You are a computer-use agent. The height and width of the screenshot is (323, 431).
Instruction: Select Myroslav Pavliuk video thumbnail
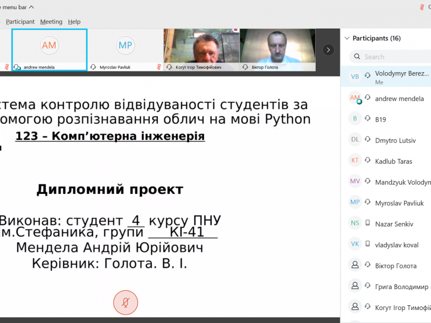tap(126, 50)
